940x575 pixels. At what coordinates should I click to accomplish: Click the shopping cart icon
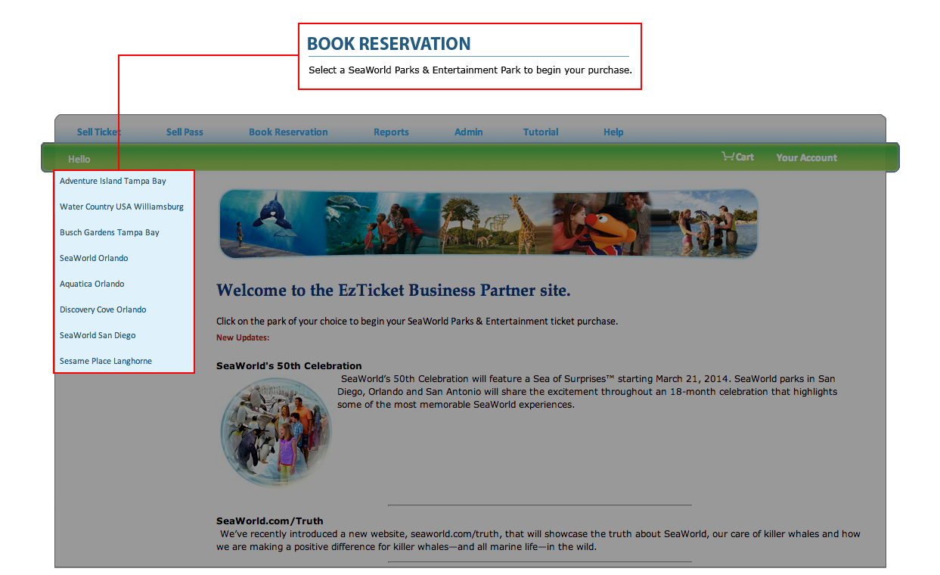[728, 157]
